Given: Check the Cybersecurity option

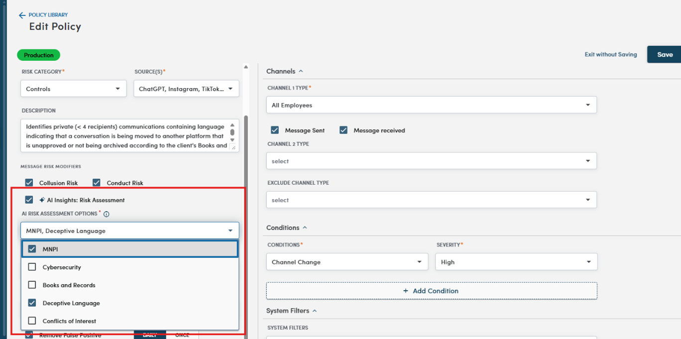Looking at the screenshot, I should (x=32, y=267).
